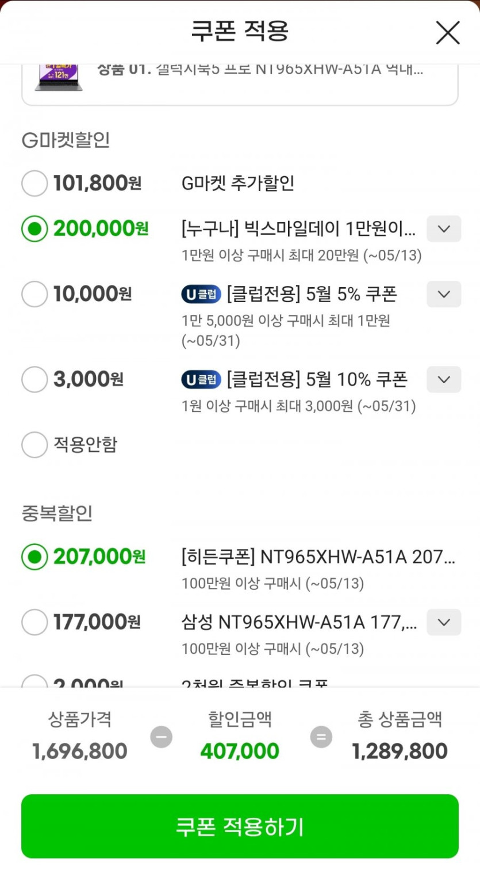Expand the 5월 5% 쿠폰 details chevron

pyautogui.click(x=443, y=294)
